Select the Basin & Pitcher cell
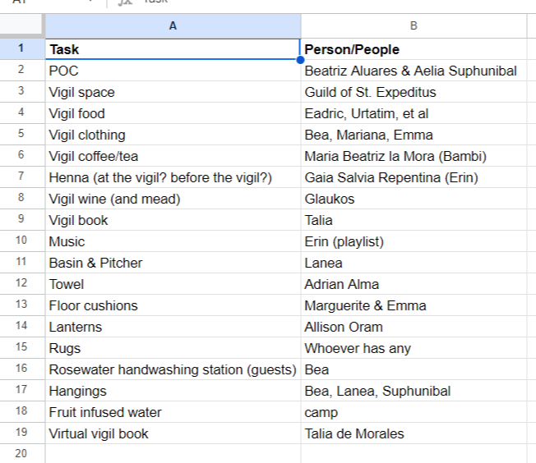This screenshot has width=536, height=463. [173, 263]
